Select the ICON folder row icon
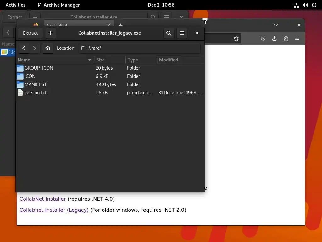The width and height of the screenshot is (322, 242). pyautogui.click(x=20, y=76)
